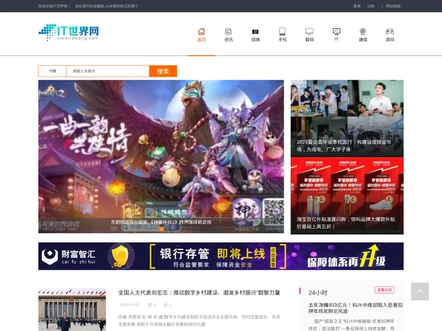Open the 资讯 news document icon
The image size is (442, 331).
228,31
